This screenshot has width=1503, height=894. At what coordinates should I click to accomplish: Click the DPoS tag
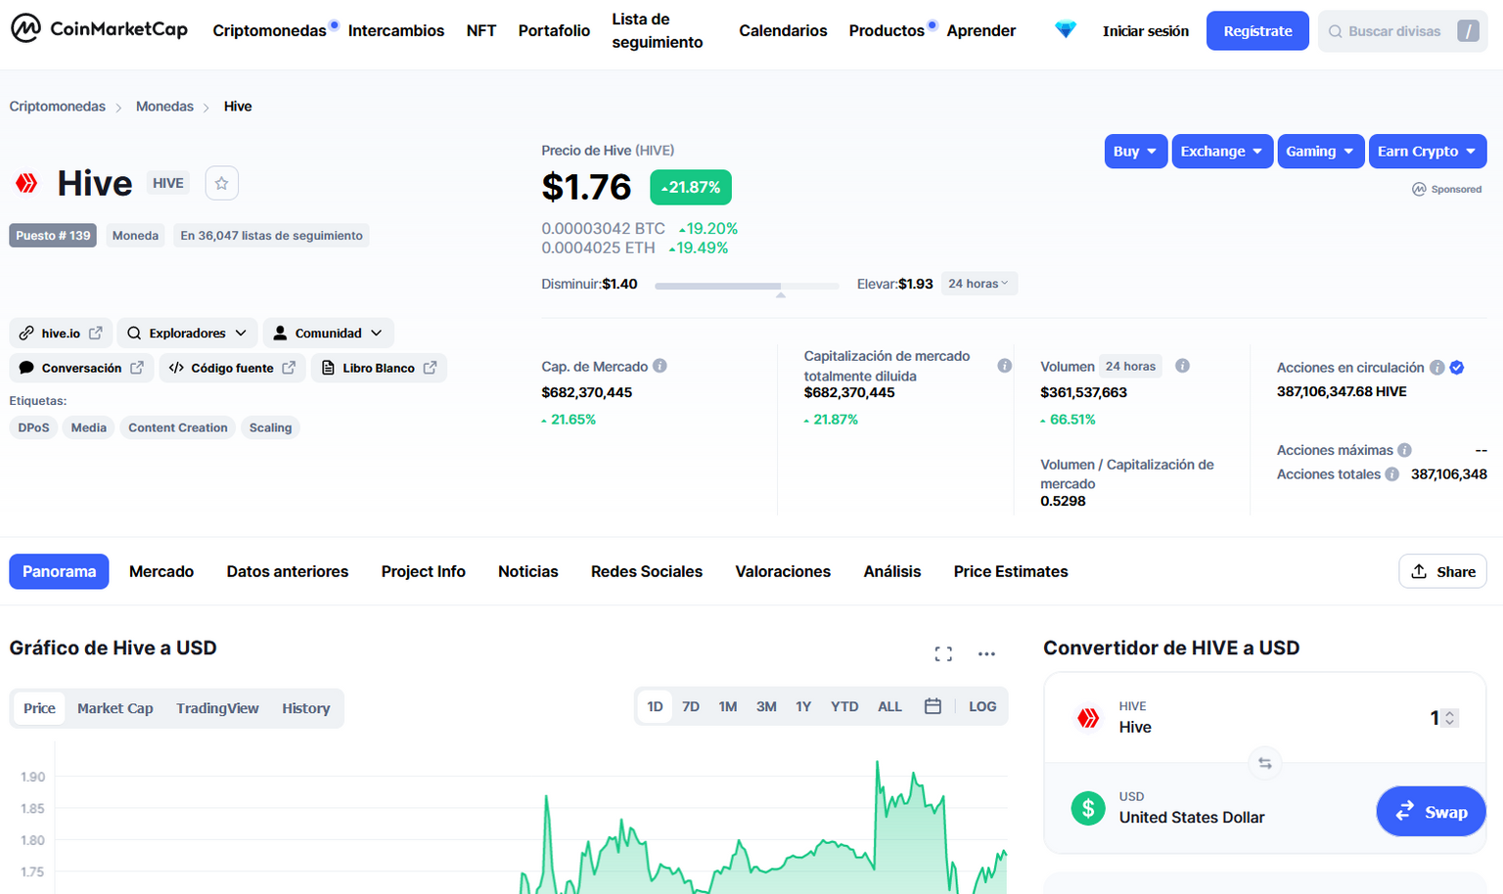coord(33,427)
